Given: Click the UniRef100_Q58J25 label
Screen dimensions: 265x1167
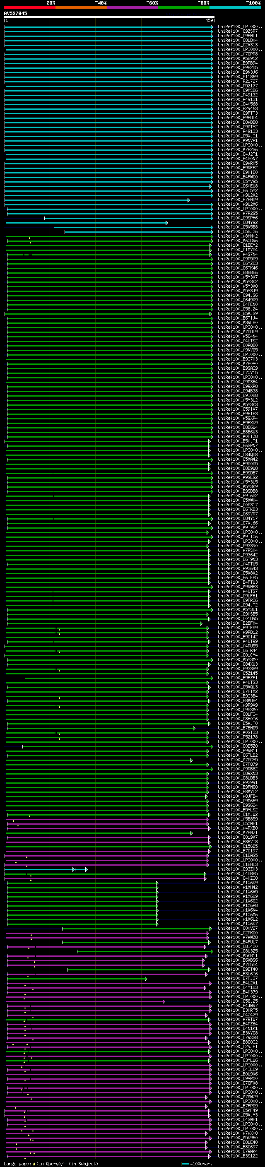Looking at the screenshot, I should click(x=238, y=1002).
